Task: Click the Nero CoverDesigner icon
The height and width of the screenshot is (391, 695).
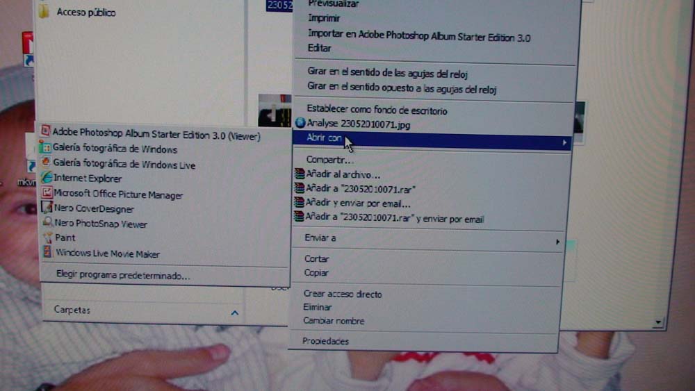Action: (47, 207)
